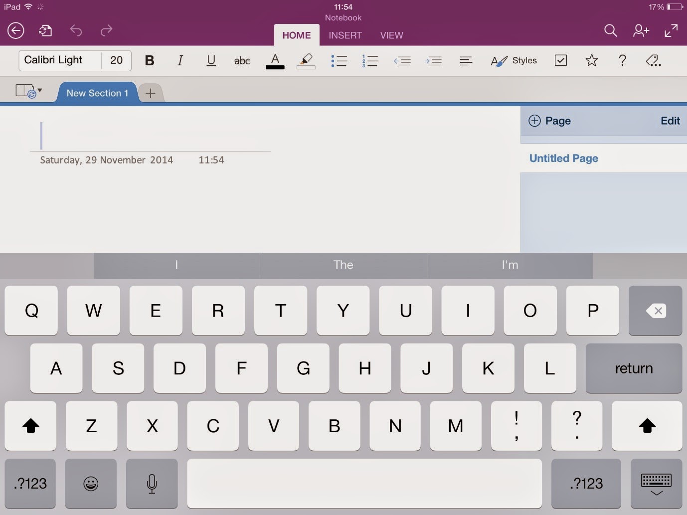Open the black font color picker

275,61
